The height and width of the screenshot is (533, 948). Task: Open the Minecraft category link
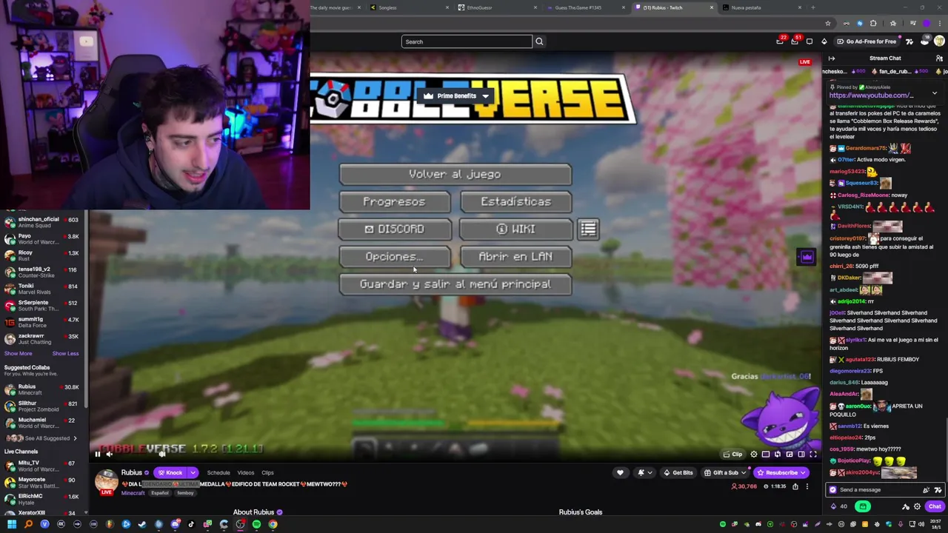tap(133, 493)
